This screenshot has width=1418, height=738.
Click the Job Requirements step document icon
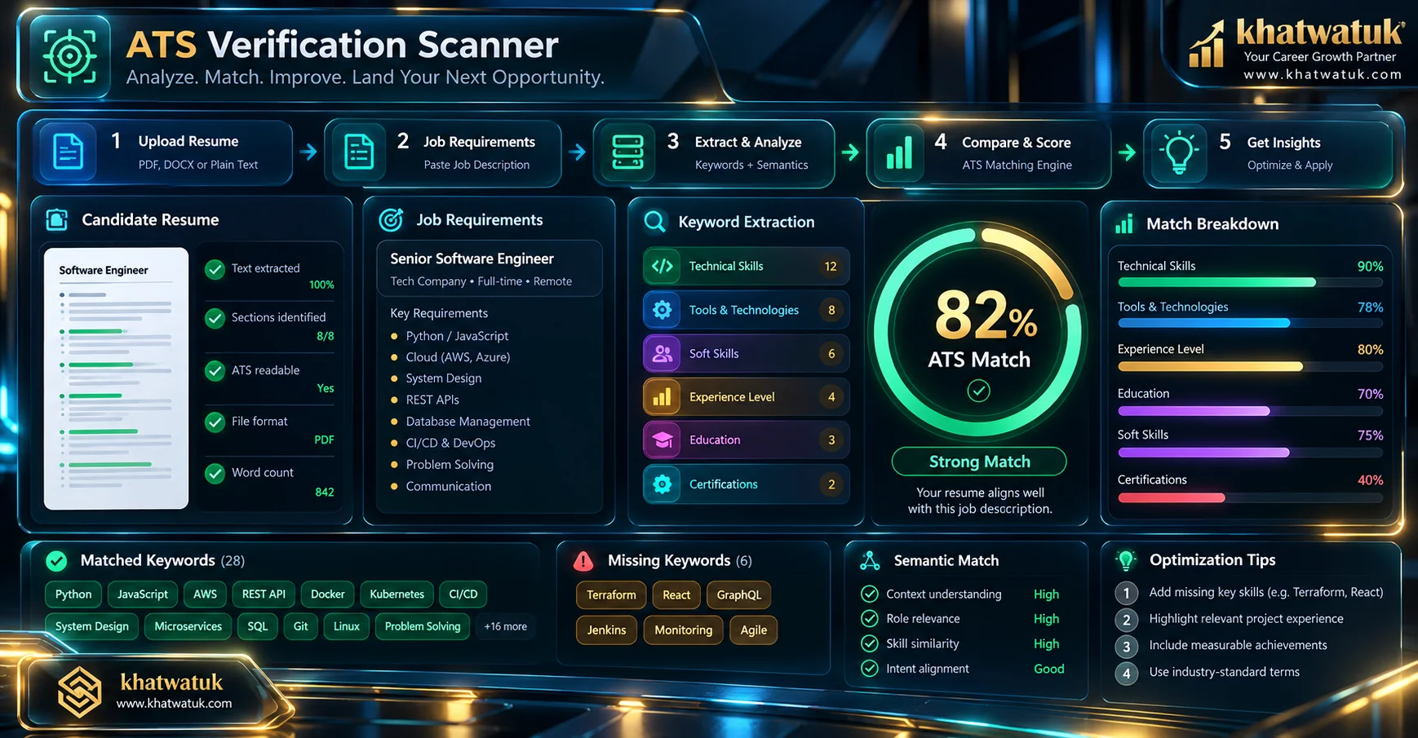[x=359, y=152]
